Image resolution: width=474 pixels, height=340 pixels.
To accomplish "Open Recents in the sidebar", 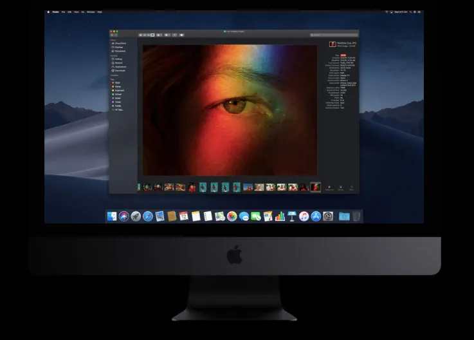I will [117, 63].
